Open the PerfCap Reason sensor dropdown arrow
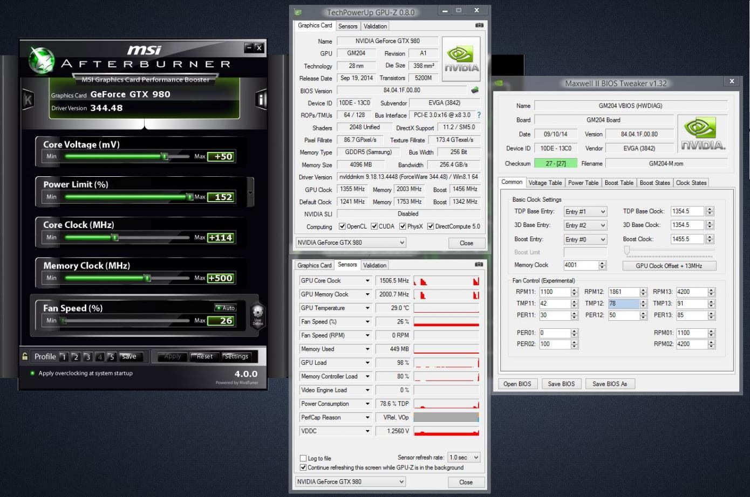 click(367, 418)
